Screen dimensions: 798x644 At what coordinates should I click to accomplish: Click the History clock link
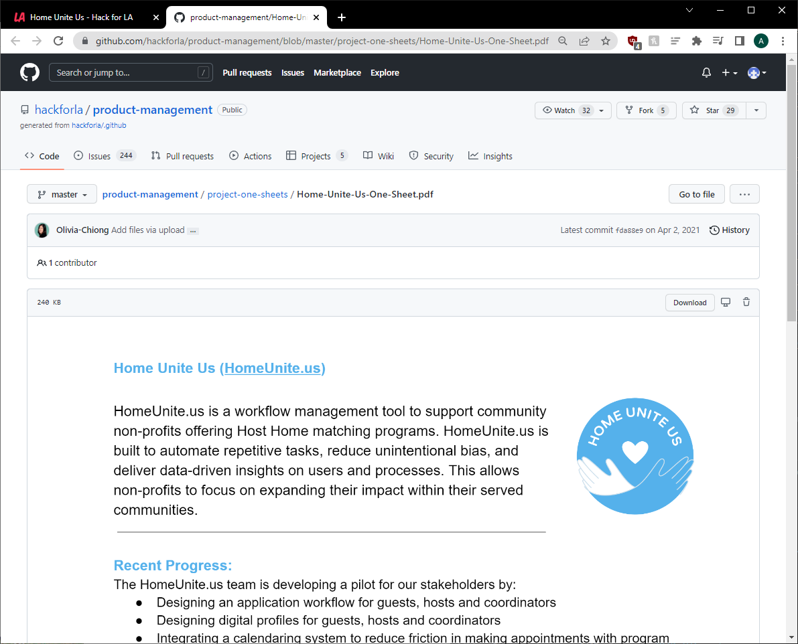coord(729,230)
